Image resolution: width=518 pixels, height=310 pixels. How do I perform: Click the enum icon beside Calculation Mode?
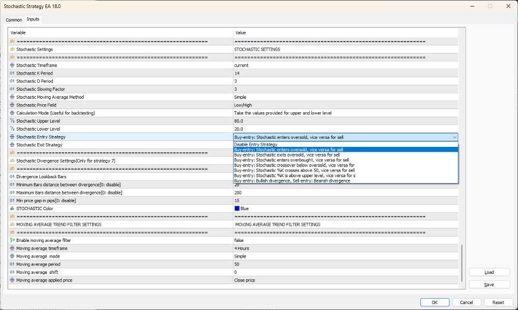pos(12,113)
